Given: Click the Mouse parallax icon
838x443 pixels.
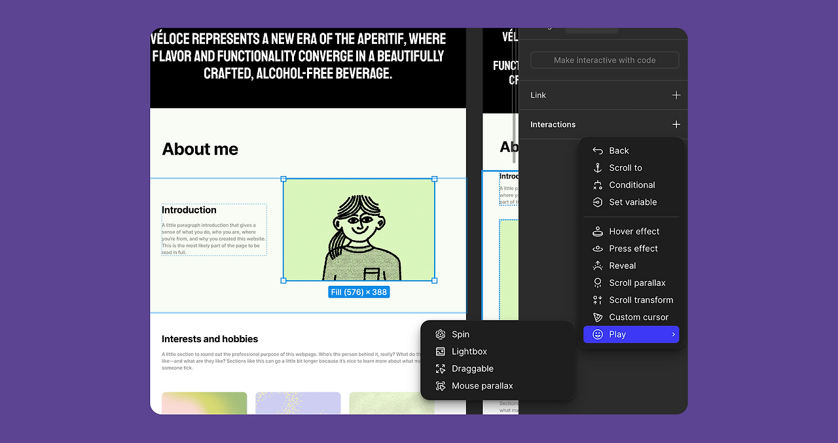Looking at the screenshot, I should pyautogui.click(x=441, y=386).
